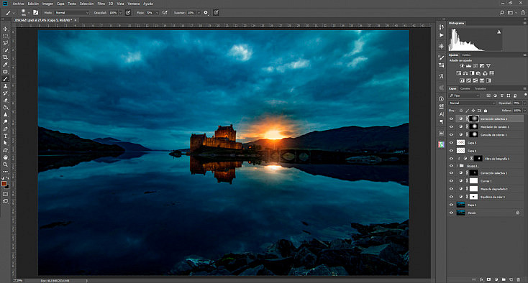528x283 pixels.
Task: Switch to the Trazados tab
Action: click(481, 89)
